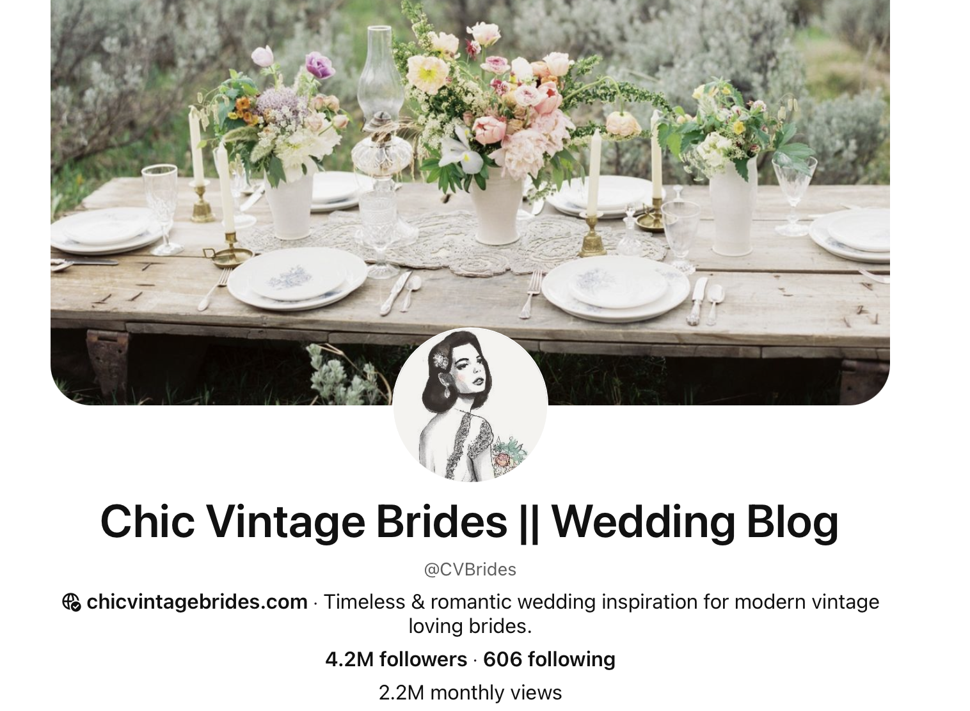Click the front left dinner plate
Viewport: 970px width, 711px height.
point(298,278)
